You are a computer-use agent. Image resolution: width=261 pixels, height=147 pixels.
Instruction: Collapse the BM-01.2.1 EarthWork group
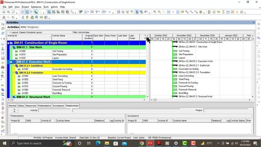(14, 66)
